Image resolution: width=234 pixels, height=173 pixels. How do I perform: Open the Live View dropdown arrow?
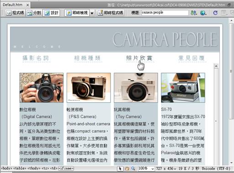point(92,13)
